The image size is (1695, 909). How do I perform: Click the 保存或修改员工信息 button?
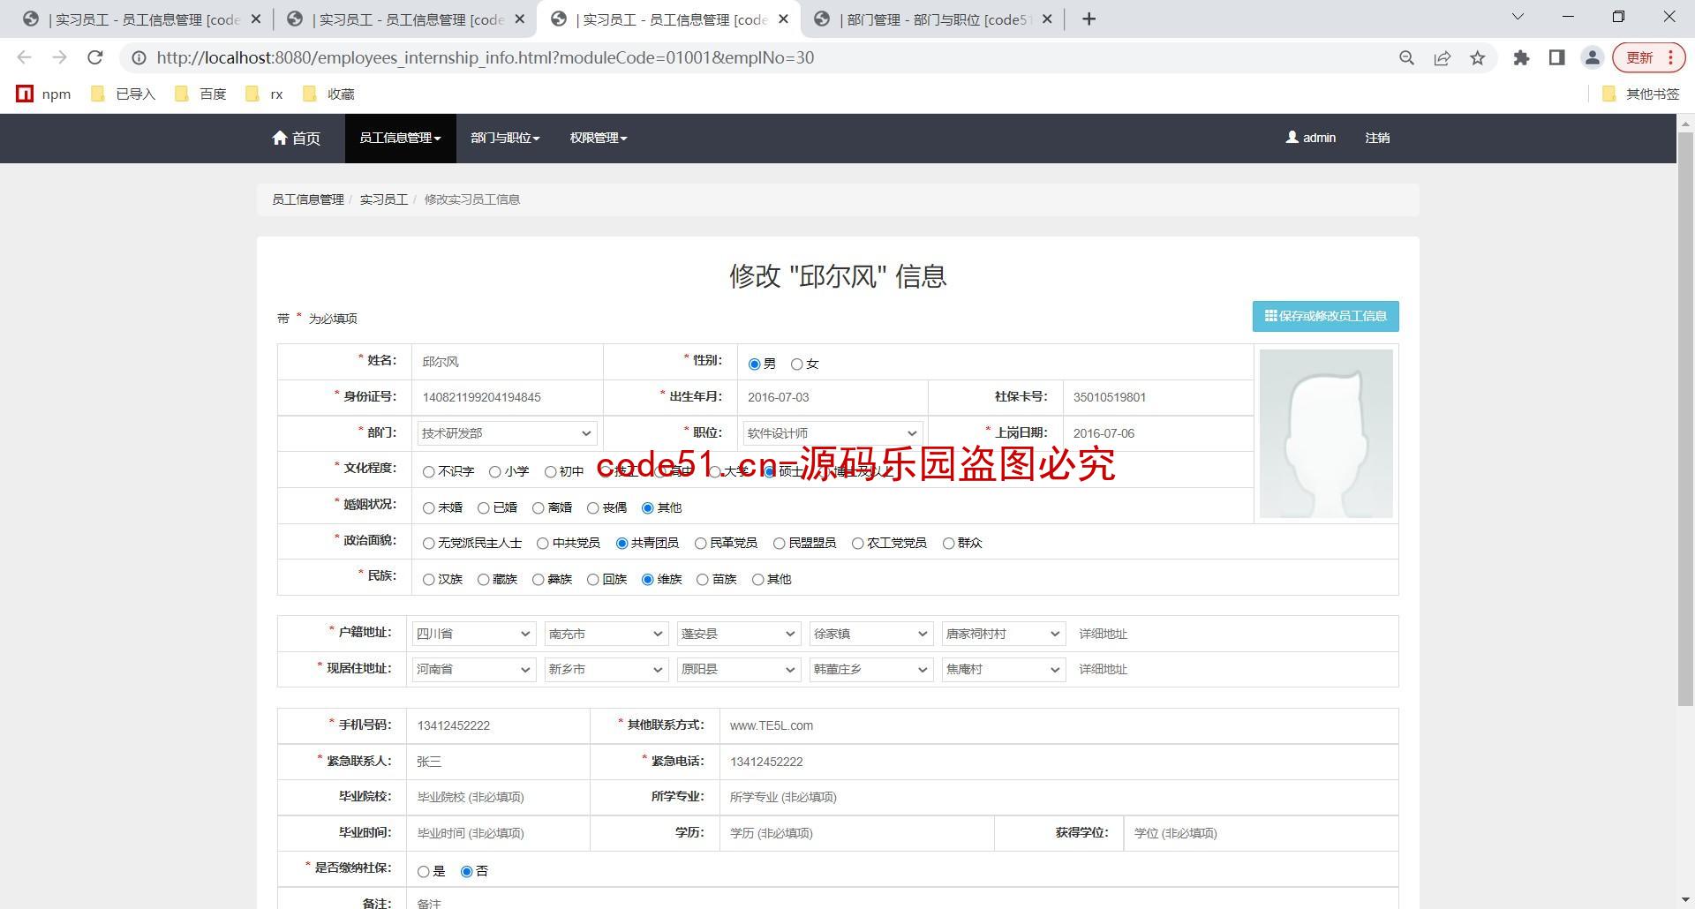(1325, 316)
